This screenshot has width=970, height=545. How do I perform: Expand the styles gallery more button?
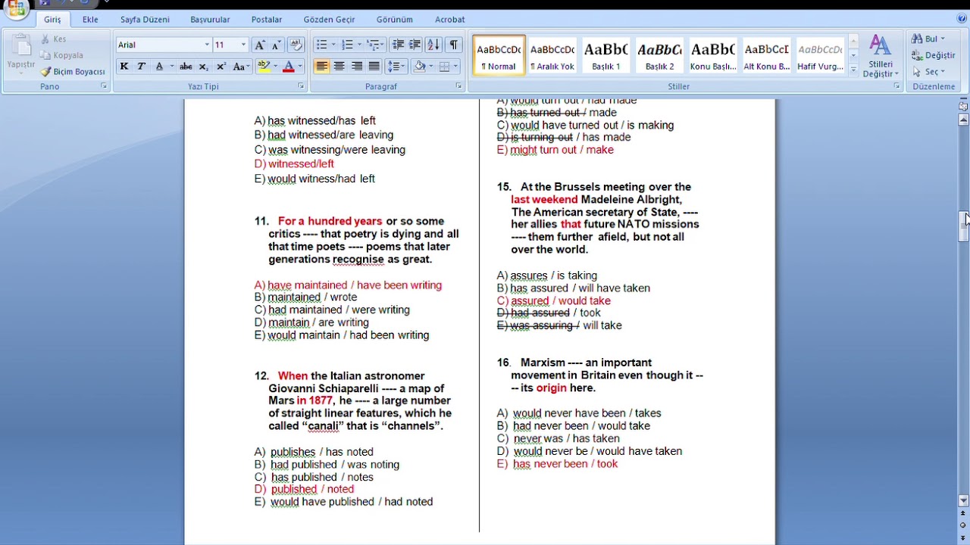pos(853,70)
